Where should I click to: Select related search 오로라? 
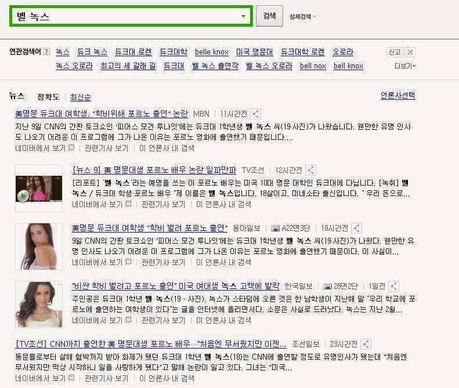point(343,52)
